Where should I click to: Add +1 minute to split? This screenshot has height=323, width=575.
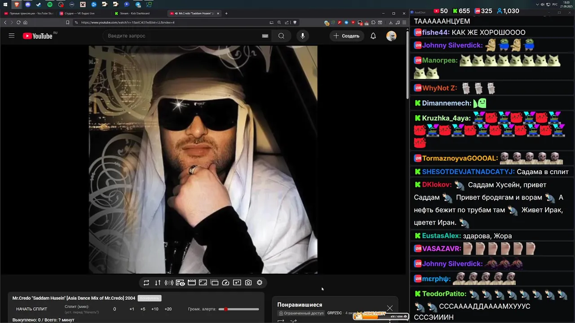coord(132,309)
